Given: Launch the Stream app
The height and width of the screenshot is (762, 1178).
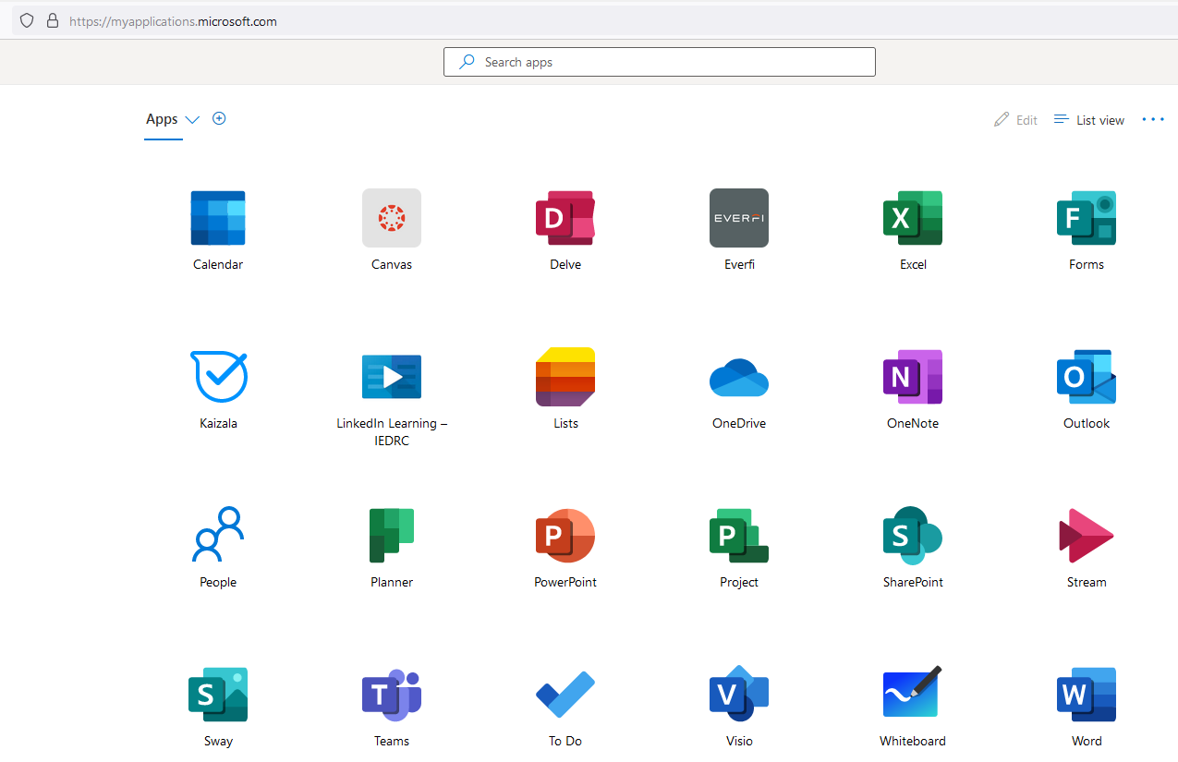Looking at the screenshot, I should coord(1087,536).
